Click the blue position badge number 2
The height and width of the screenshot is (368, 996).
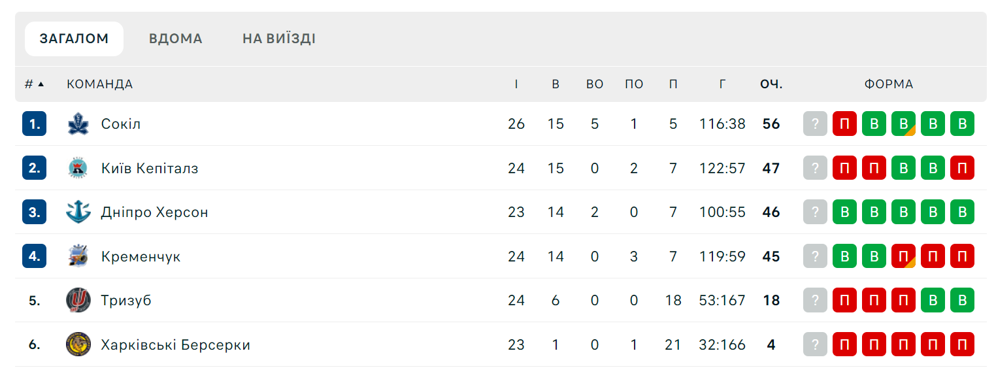click(x=35, y=168)
